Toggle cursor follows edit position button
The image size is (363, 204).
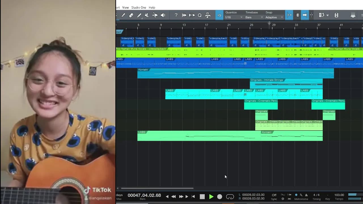pos(311,15)
